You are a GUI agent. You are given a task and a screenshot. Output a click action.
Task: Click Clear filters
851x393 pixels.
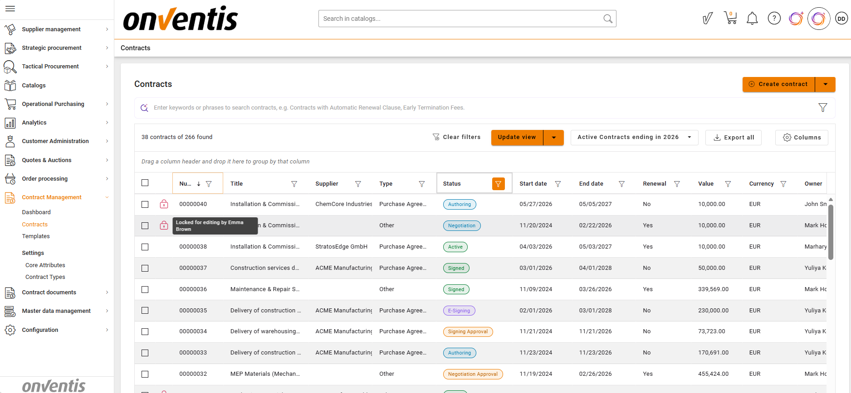[x=456, y=137]
